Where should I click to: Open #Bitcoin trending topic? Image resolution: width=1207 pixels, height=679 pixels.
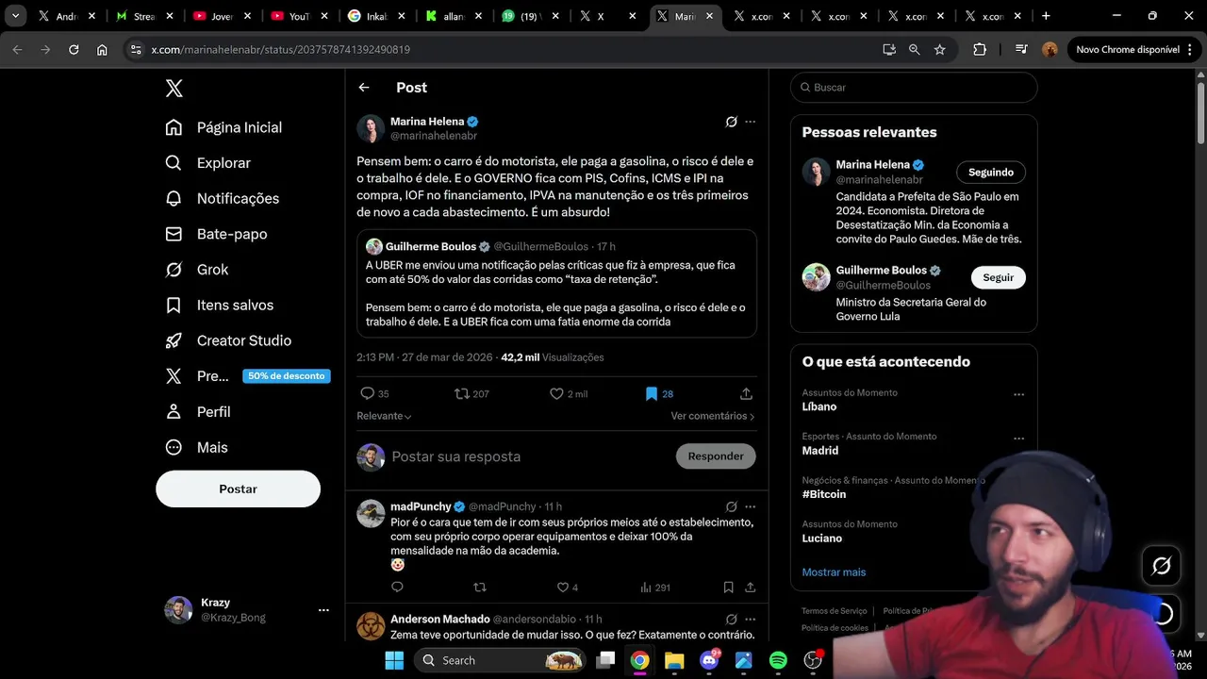coord(824,494)
